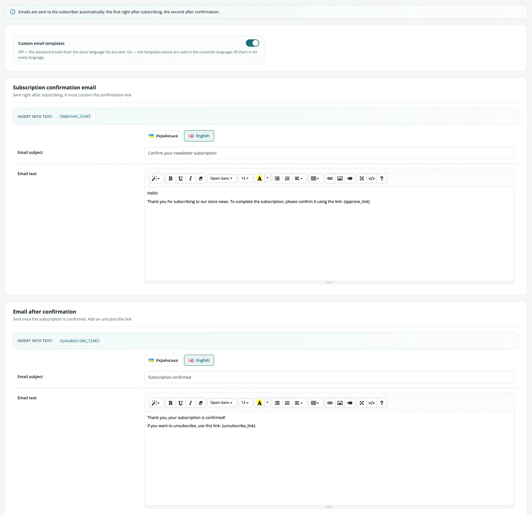
Task: Open style magic wand menu in after-confirmation editor
Action: click(156, 403)
